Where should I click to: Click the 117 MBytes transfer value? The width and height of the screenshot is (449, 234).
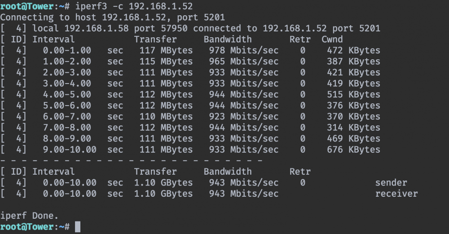tap(166, 50)
